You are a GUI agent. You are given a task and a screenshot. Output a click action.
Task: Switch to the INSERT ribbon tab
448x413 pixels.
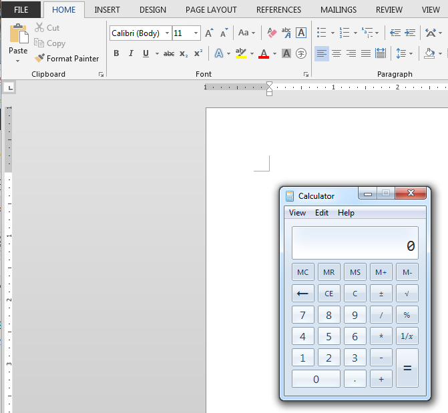coord(107,10)
